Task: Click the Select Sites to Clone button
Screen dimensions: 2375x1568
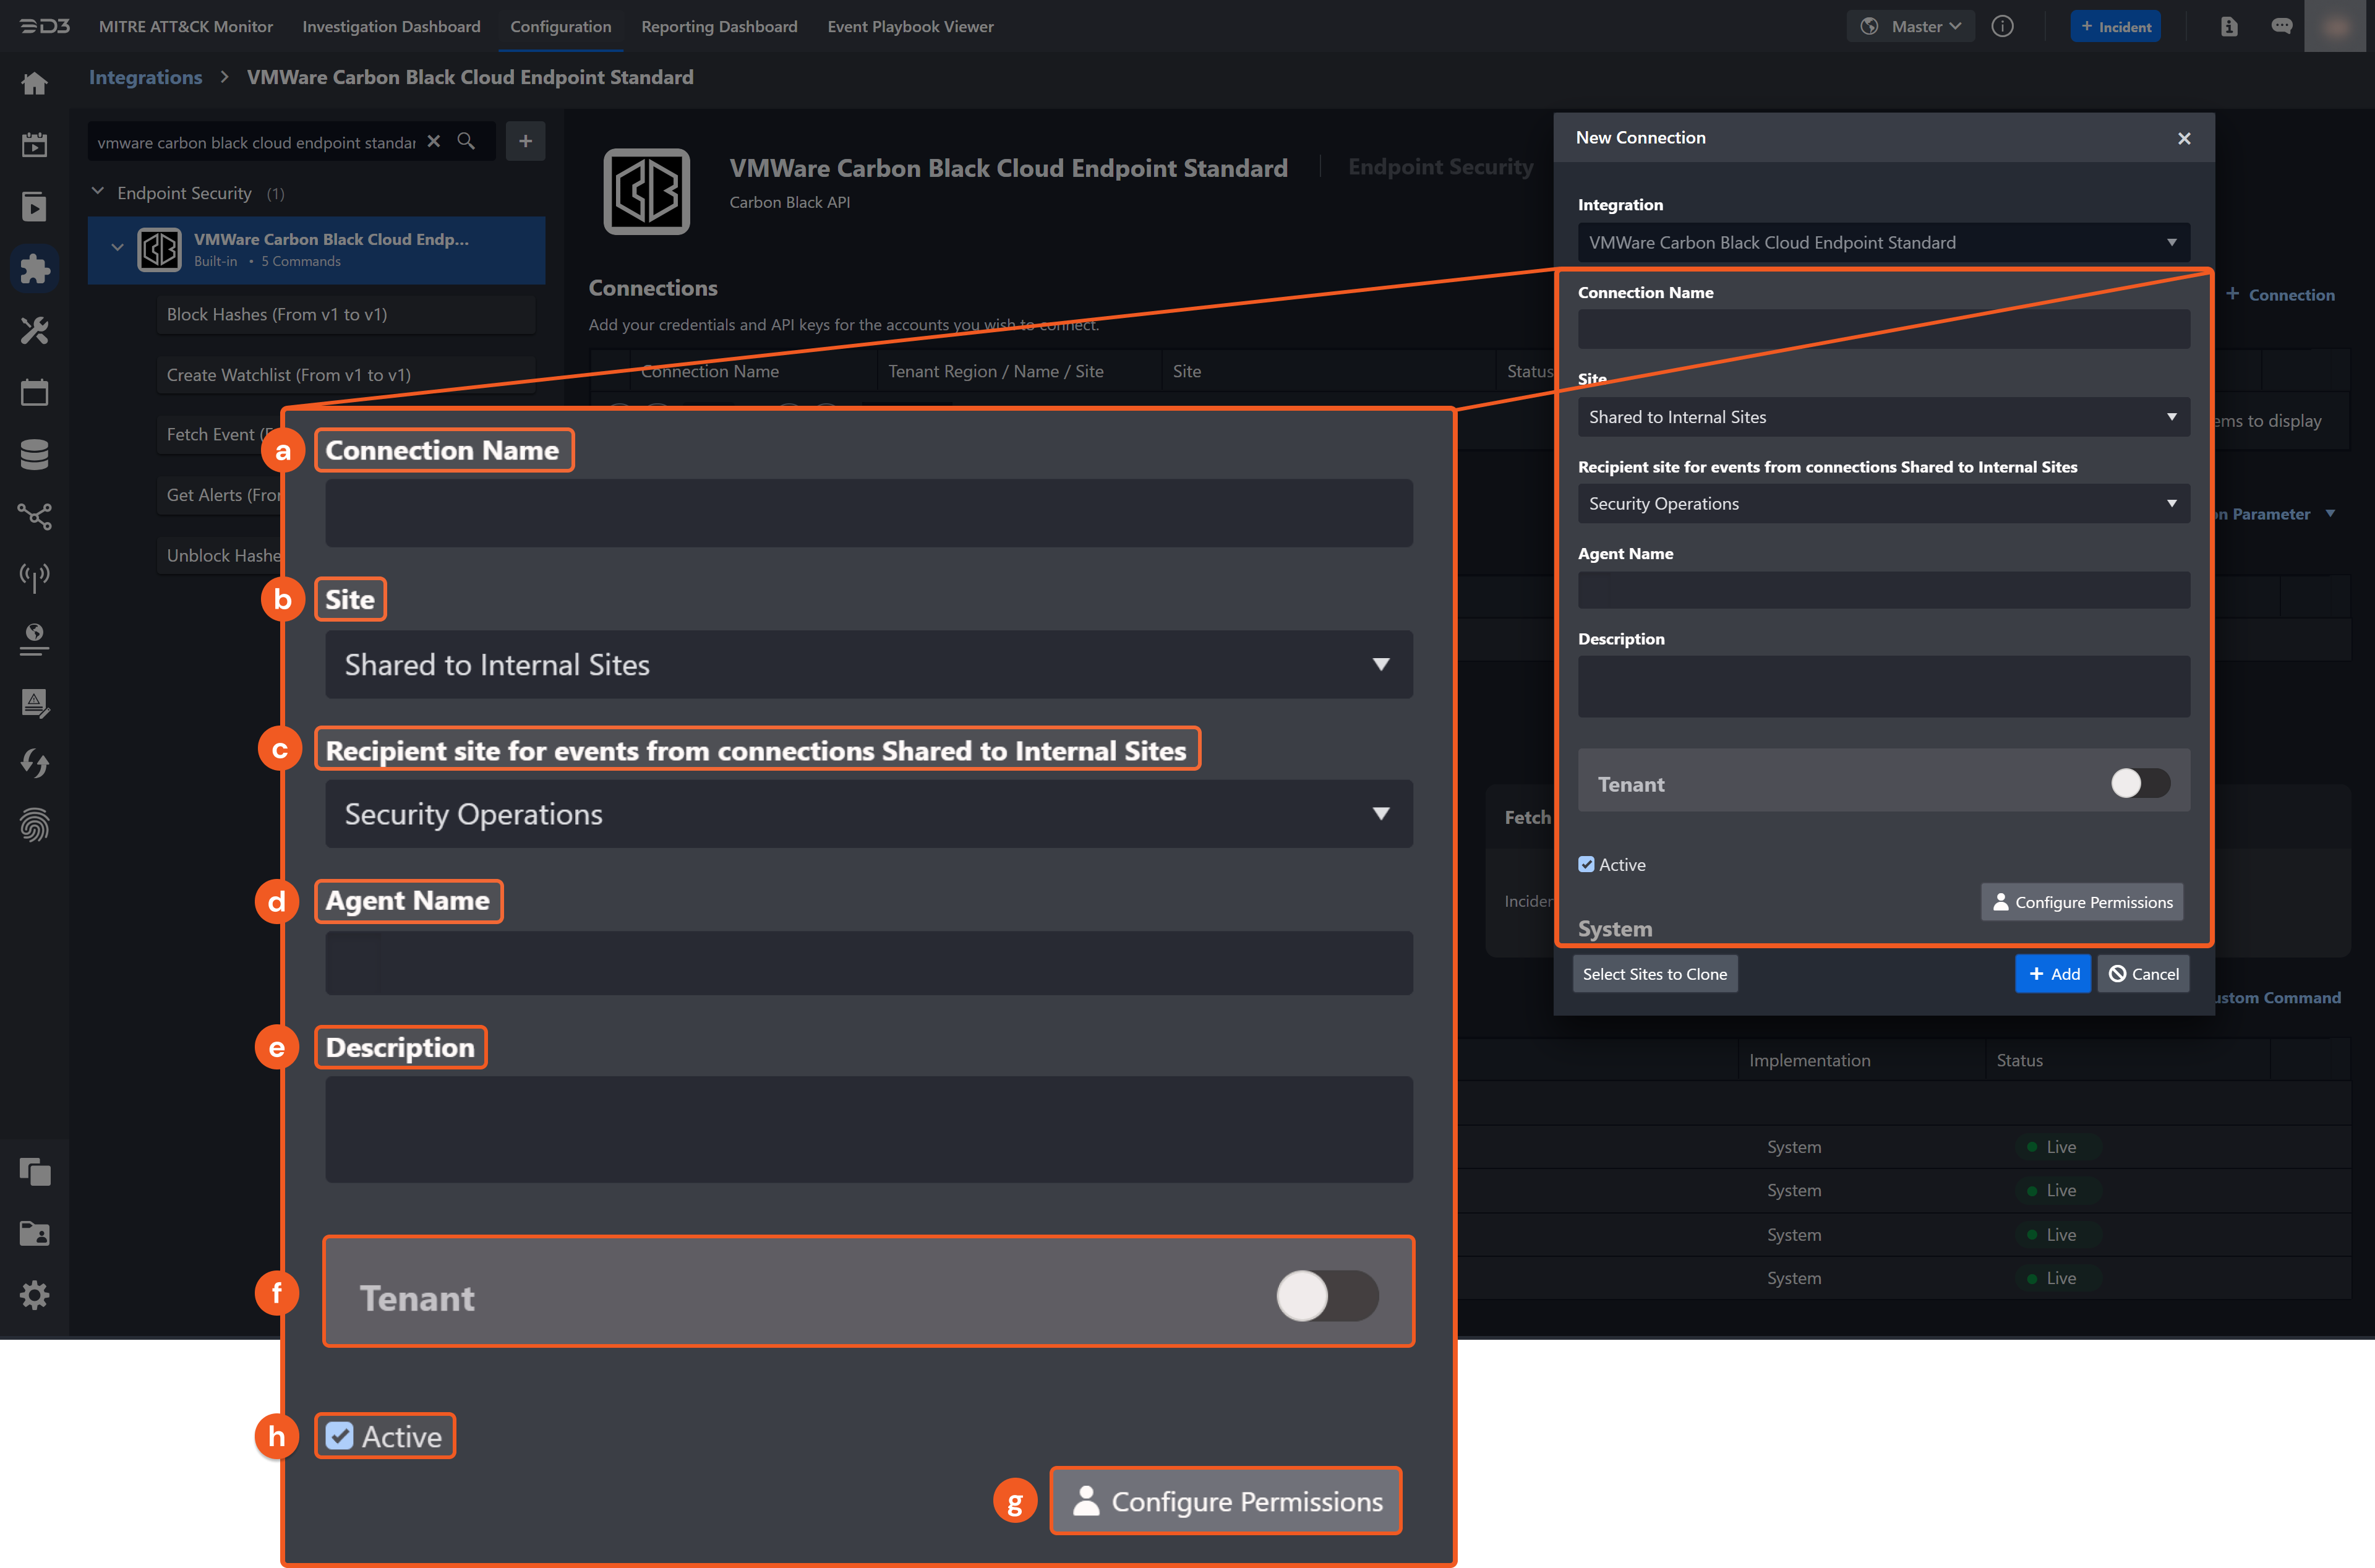Action: 1654,974
